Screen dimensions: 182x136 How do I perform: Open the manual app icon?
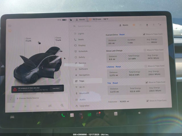[116, 114]
